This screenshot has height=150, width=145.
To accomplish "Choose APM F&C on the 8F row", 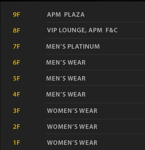I will tap(103, 30).
